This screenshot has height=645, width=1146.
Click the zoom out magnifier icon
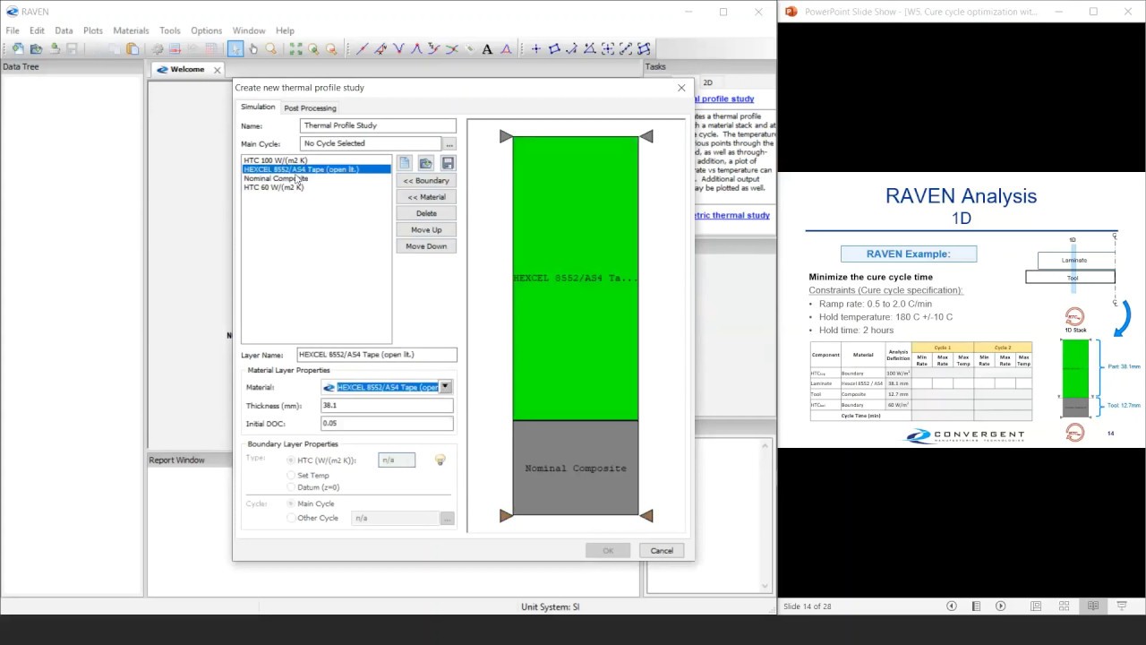tap(330, 49)
